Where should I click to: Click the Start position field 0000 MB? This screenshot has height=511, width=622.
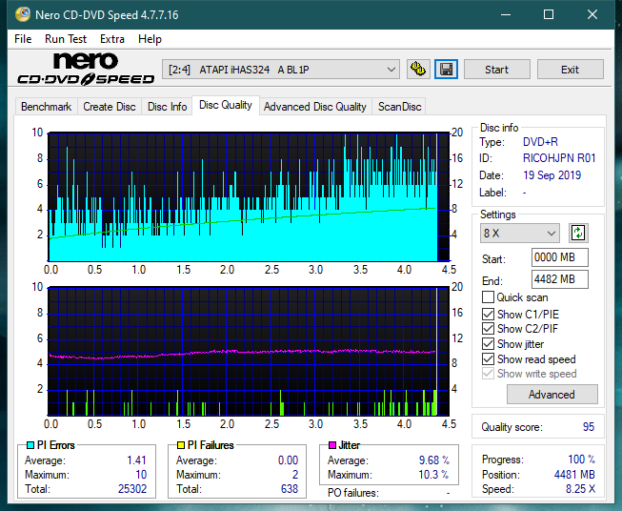pyautogui.click(x=560, y=257)
